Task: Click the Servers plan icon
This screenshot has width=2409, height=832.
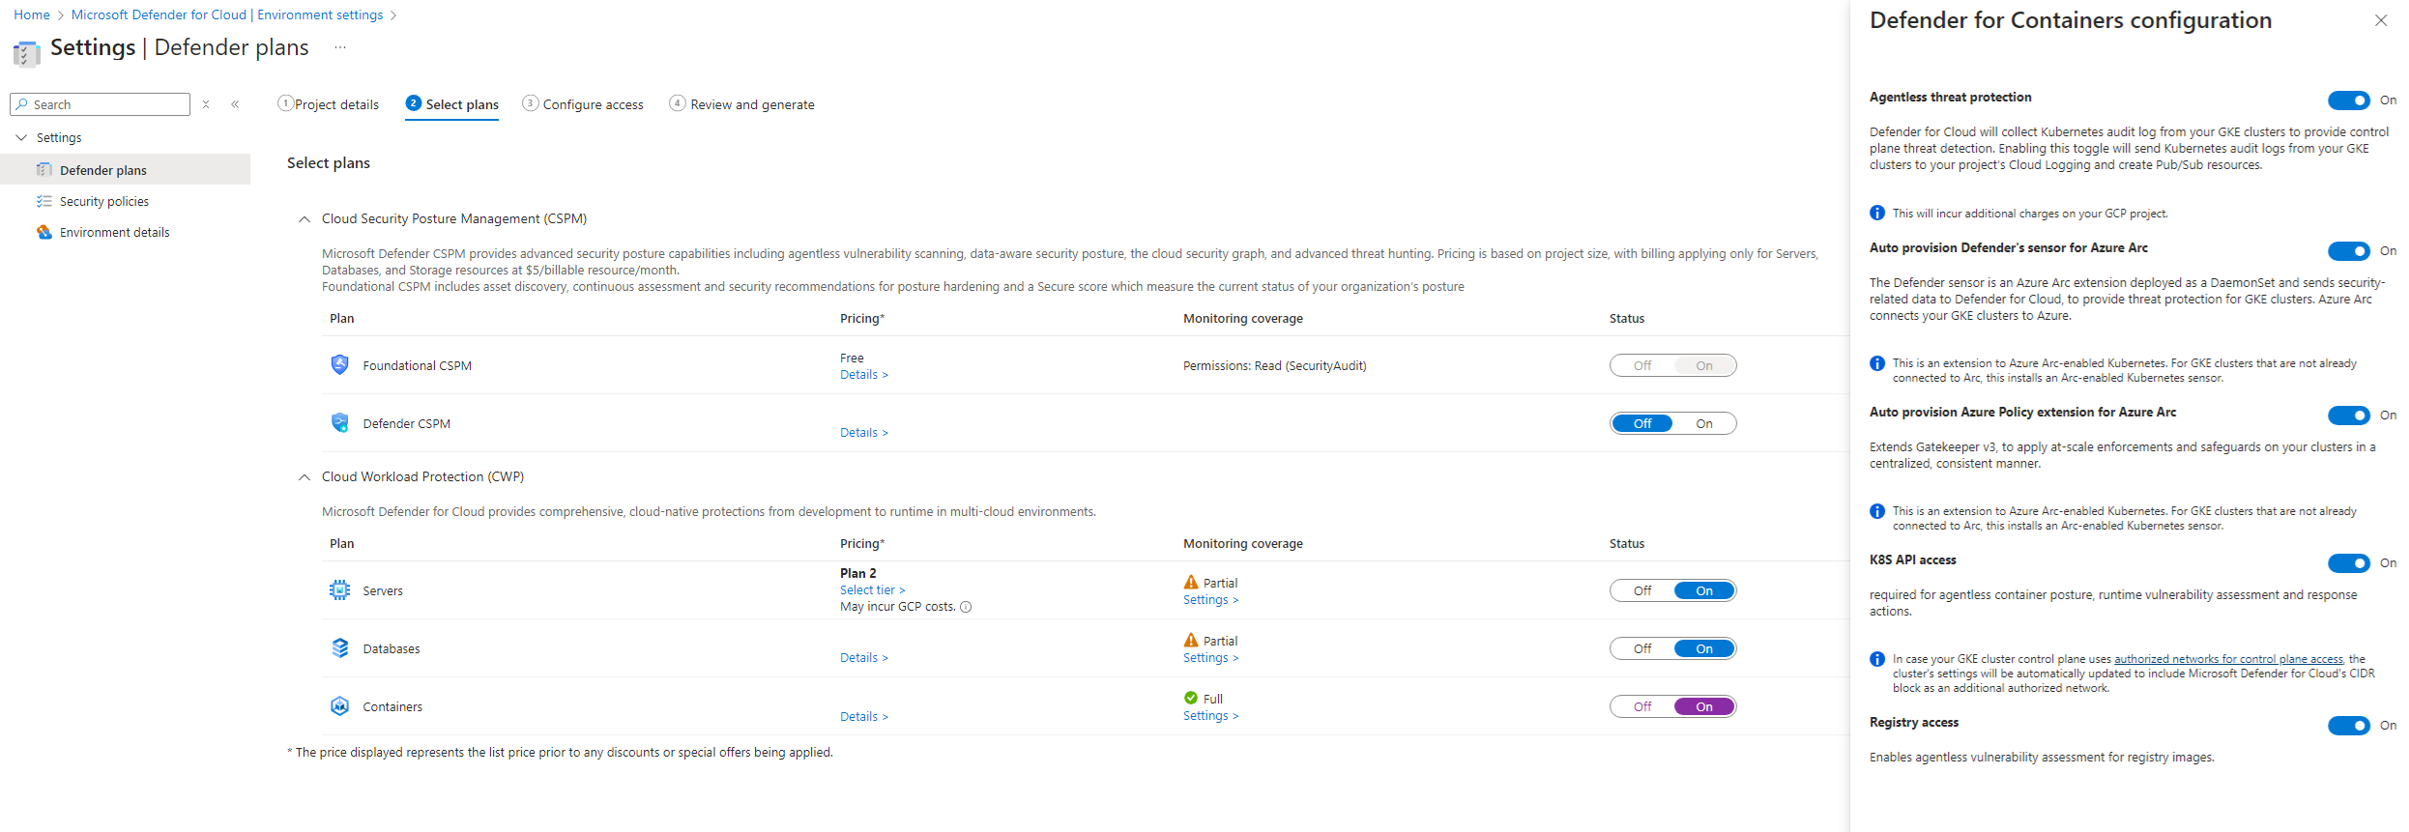Action: click(339, 590)
